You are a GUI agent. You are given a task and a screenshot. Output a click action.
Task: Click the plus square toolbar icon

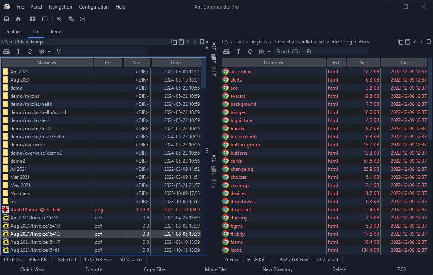point(33,19)
